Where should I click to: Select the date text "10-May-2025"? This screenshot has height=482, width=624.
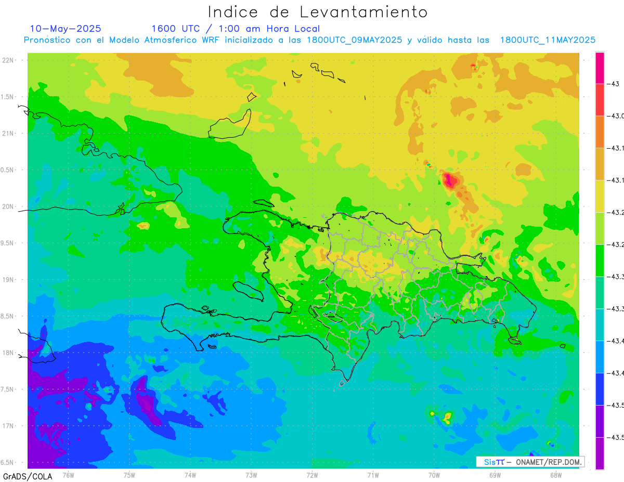pyautogui.click(x=66, y=29)
